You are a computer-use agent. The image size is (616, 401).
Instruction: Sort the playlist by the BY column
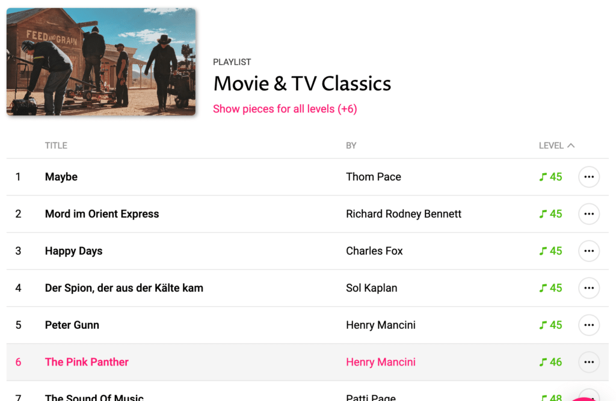(x=351, y=145)
